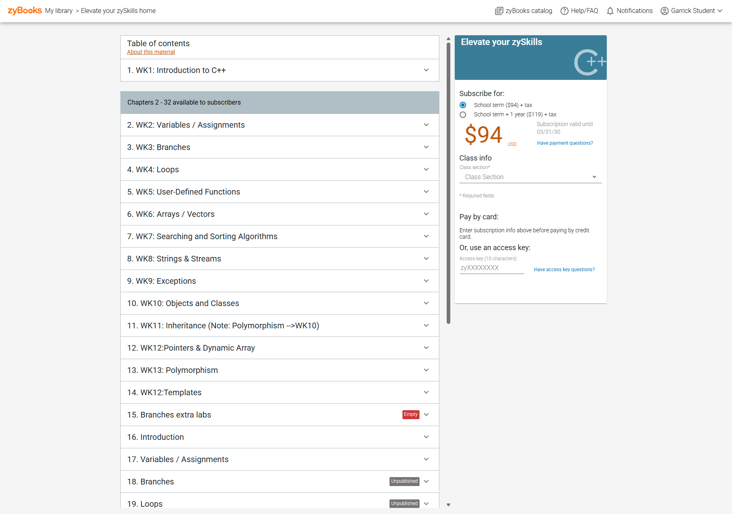This screenshot has width=732, height=514.
Task: Open Notifications menu
Action: click(x=629, y=11)
